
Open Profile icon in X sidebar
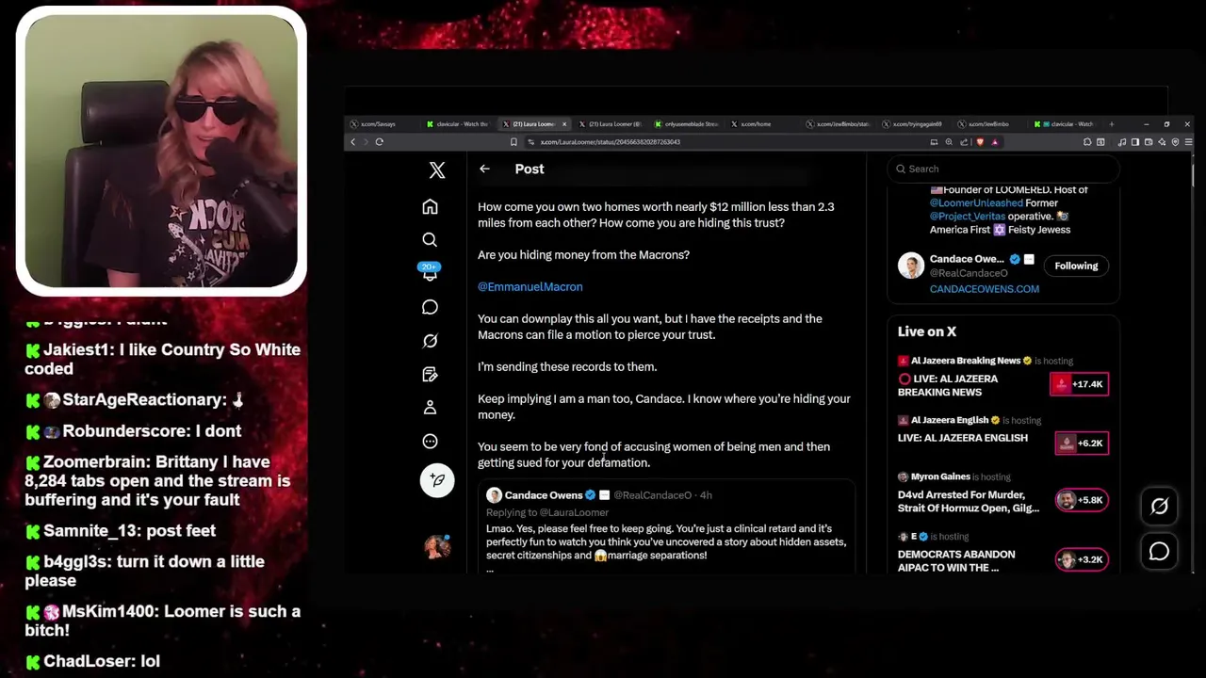click(x=430, y=408)
